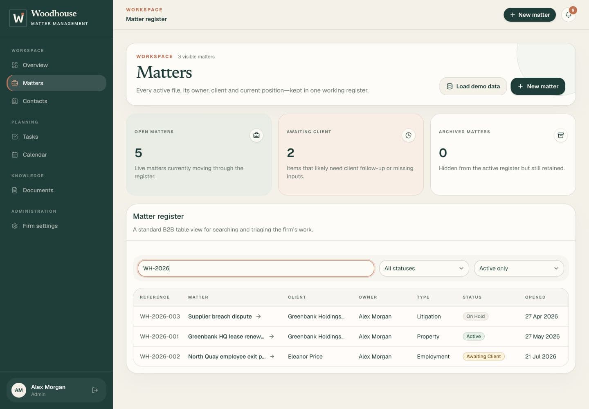Image resolution: width=589 pixels, height=409 pixels.
Task: Click Load demo data button
Action: point(473,86)
